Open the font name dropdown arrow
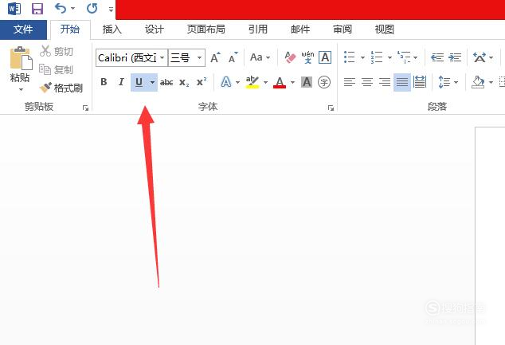Viewport: 505px width, 345px height. [x=162, y=58]
